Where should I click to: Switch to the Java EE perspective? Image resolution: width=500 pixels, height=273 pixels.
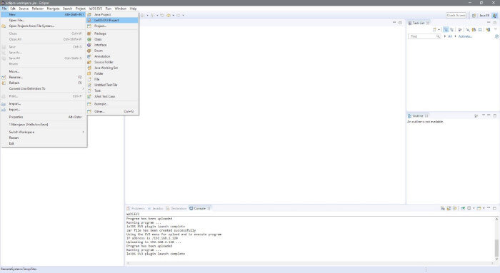pyautogui.click(x=484, y=15)
